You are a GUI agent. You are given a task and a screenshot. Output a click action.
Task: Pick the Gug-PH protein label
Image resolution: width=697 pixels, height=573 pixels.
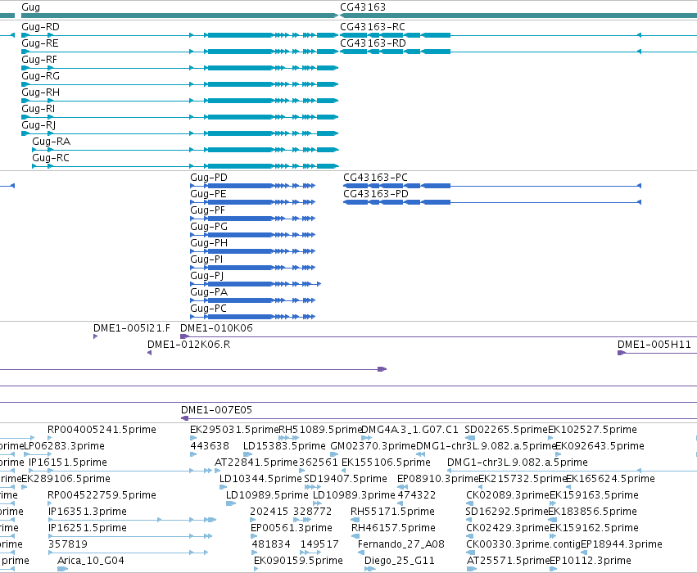209,243
